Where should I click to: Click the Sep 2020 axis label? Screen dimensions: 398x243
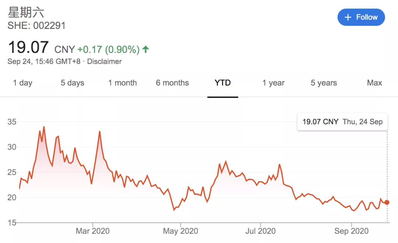click(352, 231)
